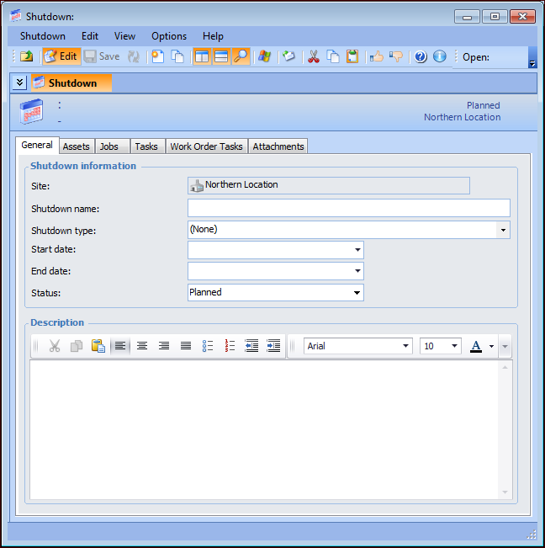Switch to the Jobs tab
This screenshot has width=545, height=548.
point(112,146)
